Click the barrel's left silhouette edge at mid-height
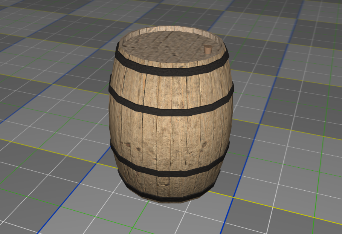Image resolution: width=342 pixels, height=234 pixels. click(x=110, y=128)
